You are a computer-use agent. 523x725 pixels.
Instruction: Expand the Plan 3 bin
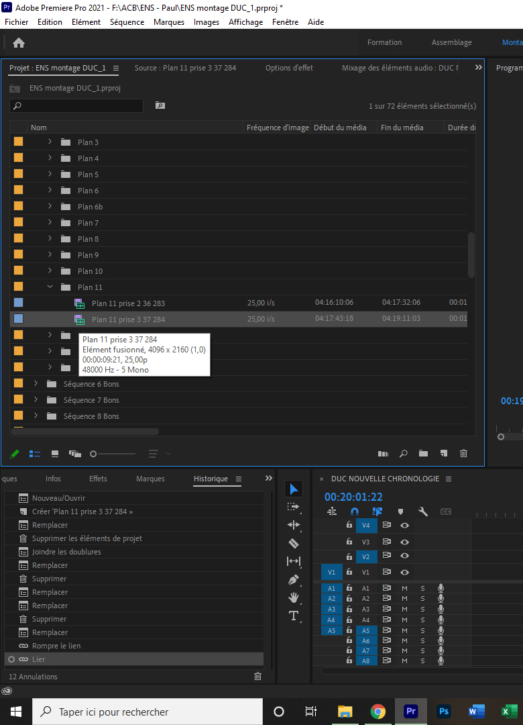(50, 142)
